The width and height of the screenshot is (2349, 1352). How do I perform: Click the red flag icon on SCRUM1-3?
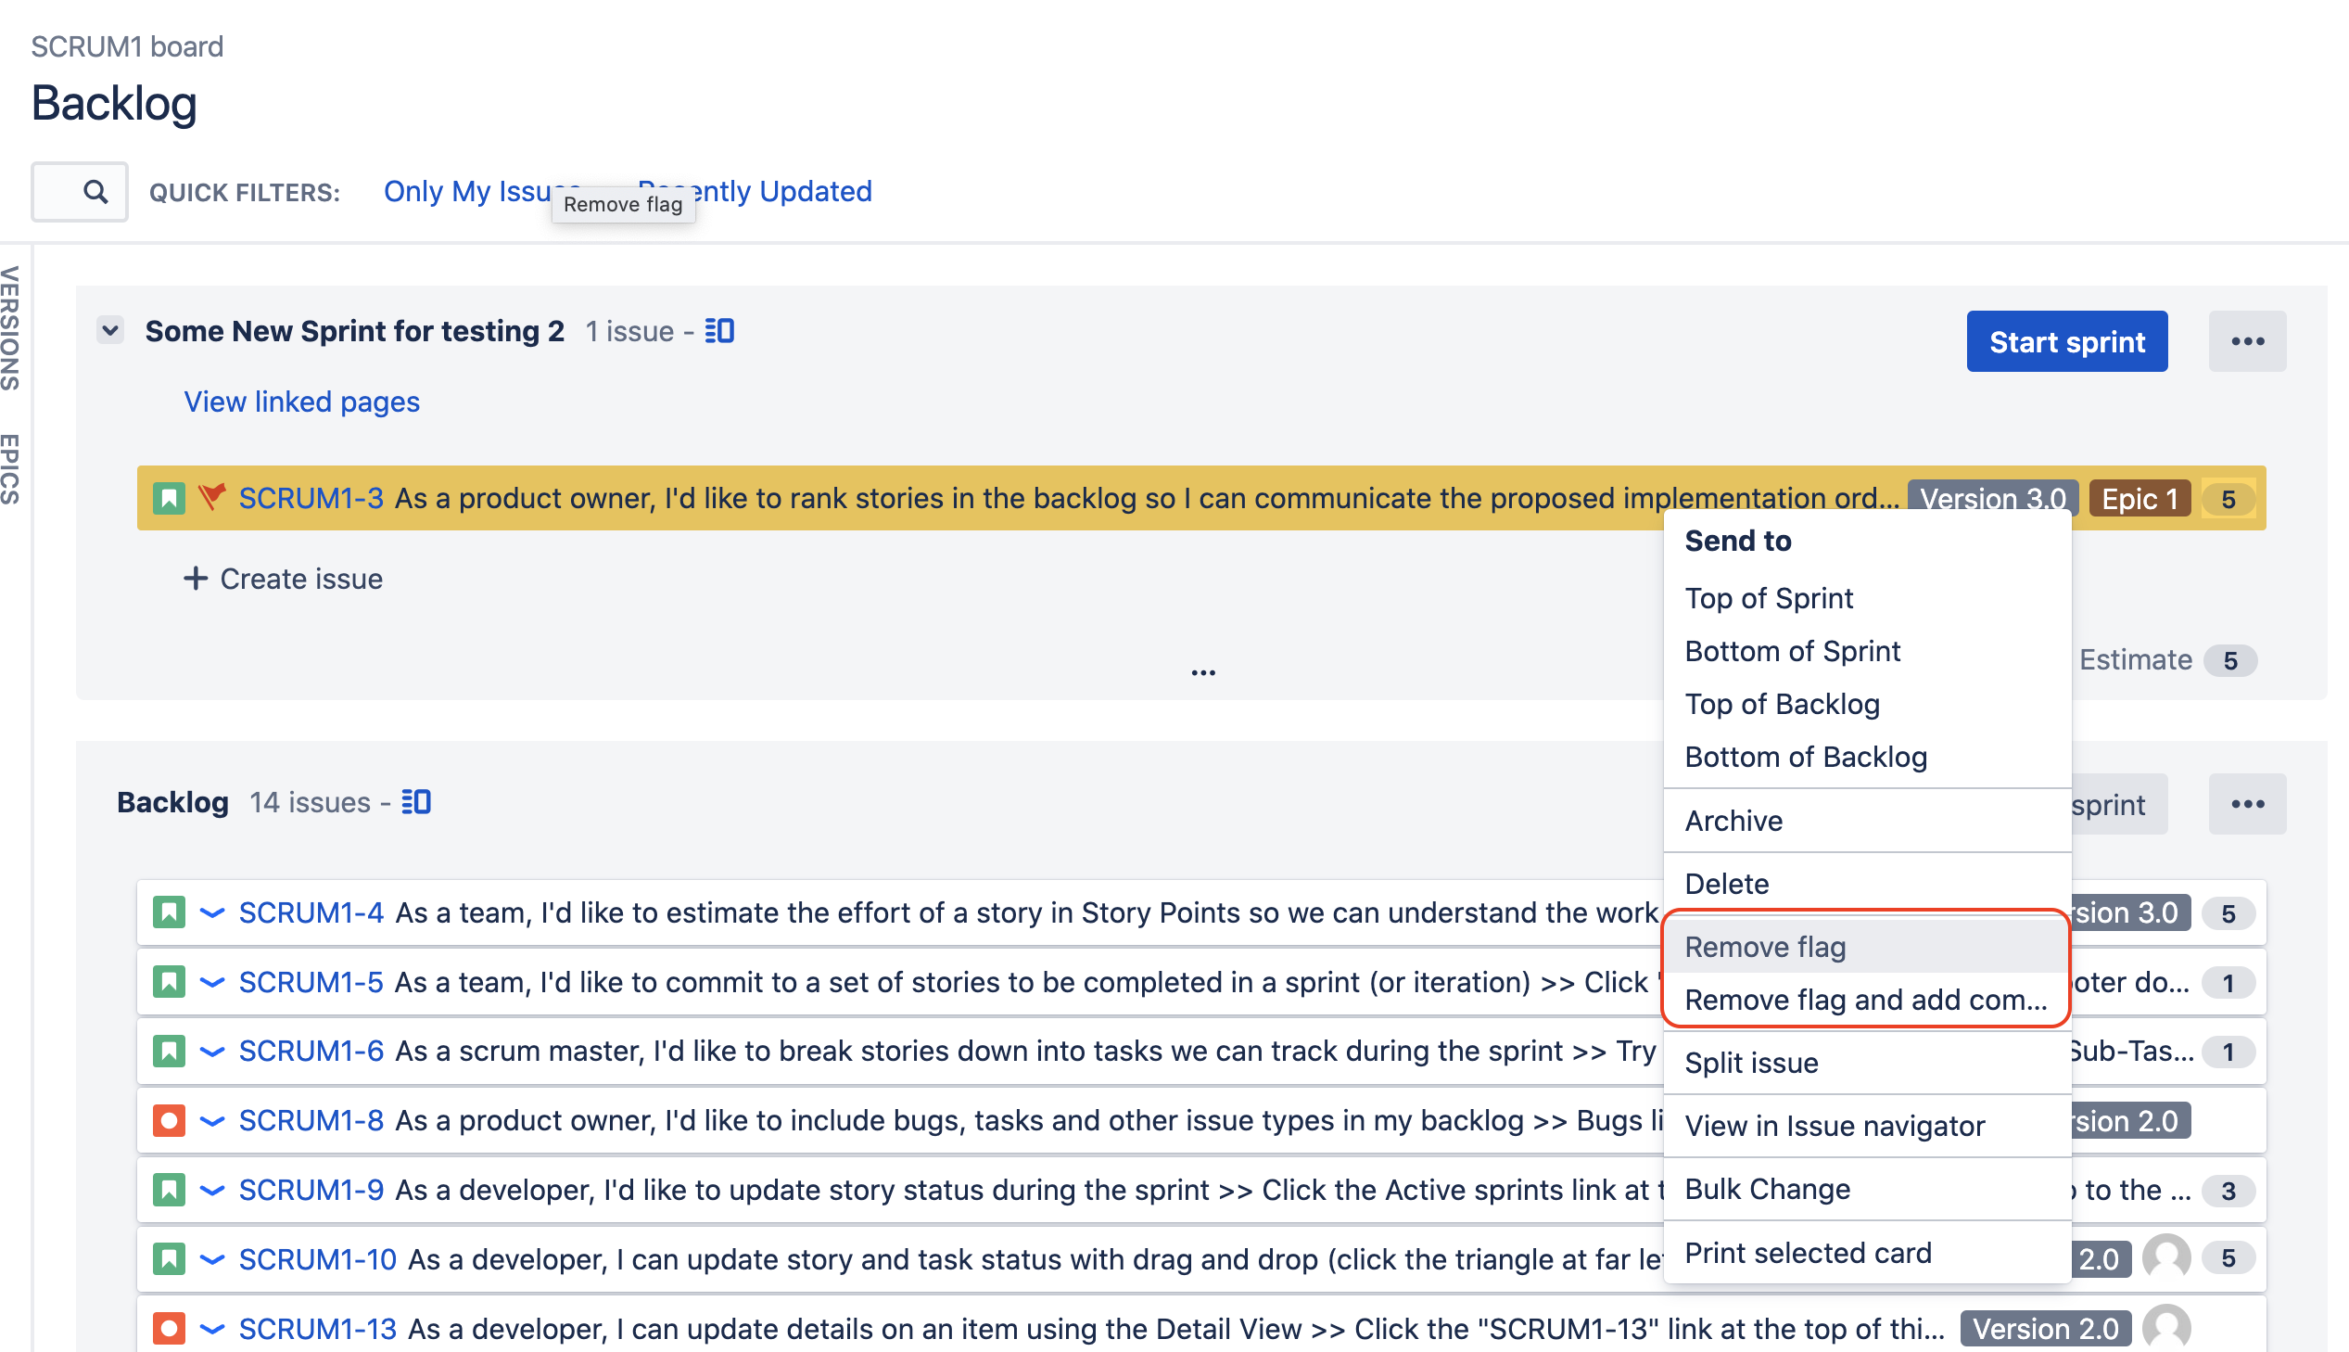(x=211, y=497)
